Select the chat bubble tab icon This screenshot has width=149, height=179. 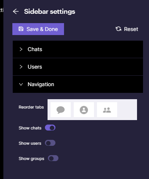point(61,110)
